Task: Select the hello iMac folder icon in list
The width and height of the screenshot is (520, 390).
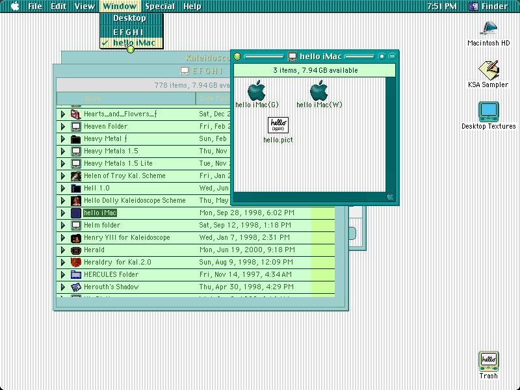Action: pyautogui.click(x=76, y=213)
